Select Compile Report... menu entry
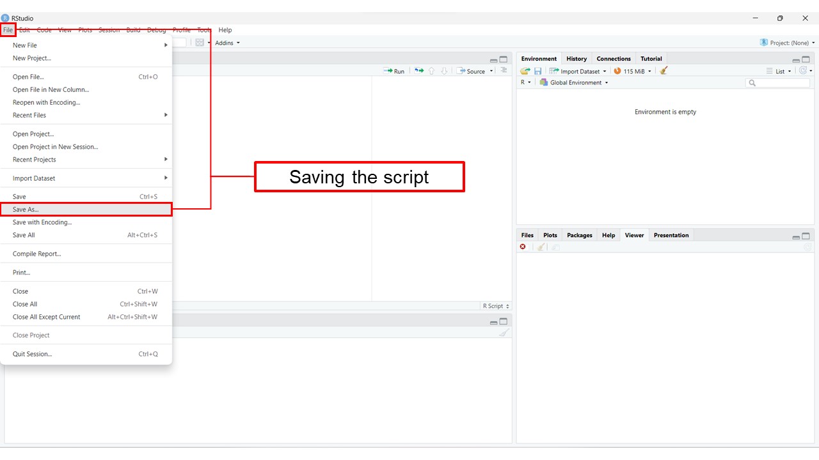Screen dimensions: 819x460 pyautogui.click(x=86, y=254)
